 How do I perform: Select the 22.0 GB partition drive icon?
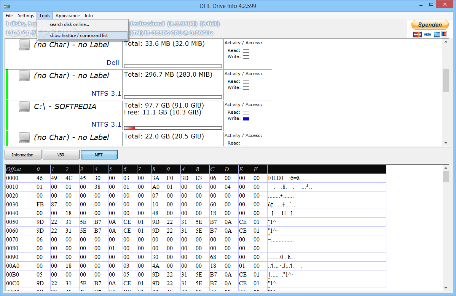coord(25,138)
